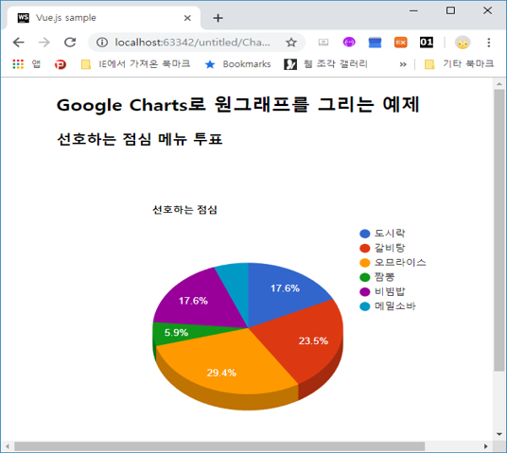The width and height of the screenshot is (507, 453).
Task: Click the 비빔밥 purple legend dot
Action: pyautogui.click(x=365, y=291)
